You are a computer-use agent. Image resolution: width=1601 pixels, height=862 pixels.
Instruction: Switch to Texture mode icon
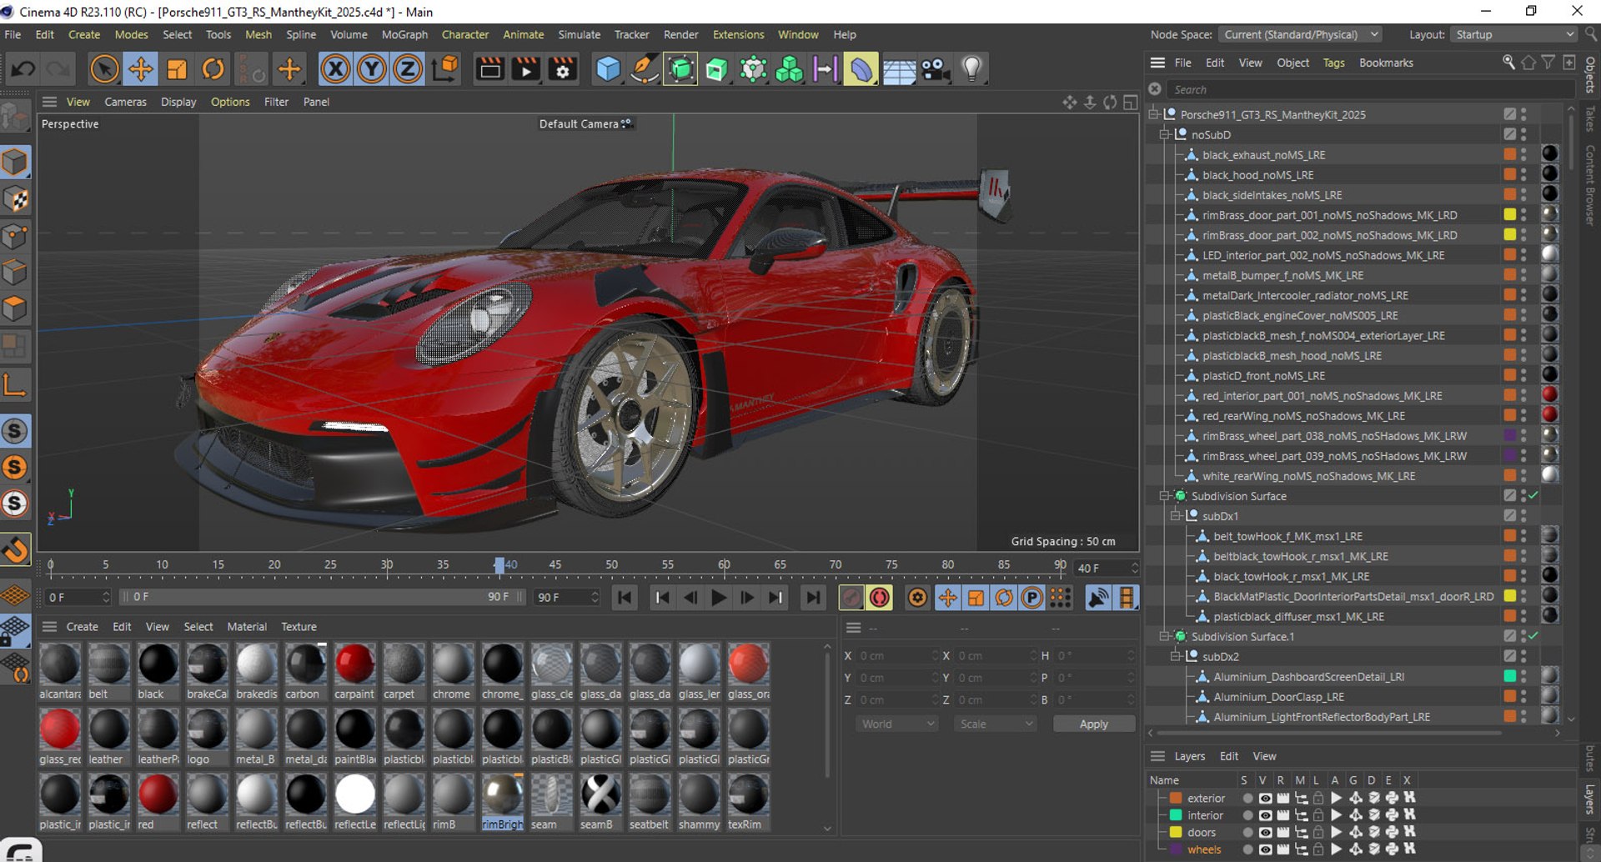[15, 199]
